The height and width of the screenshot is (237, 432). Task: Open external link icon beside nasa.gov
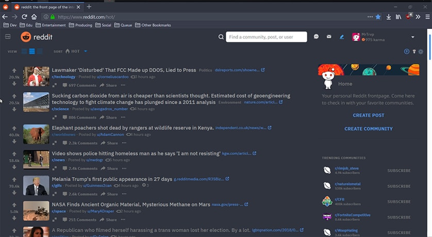(246, 204)
